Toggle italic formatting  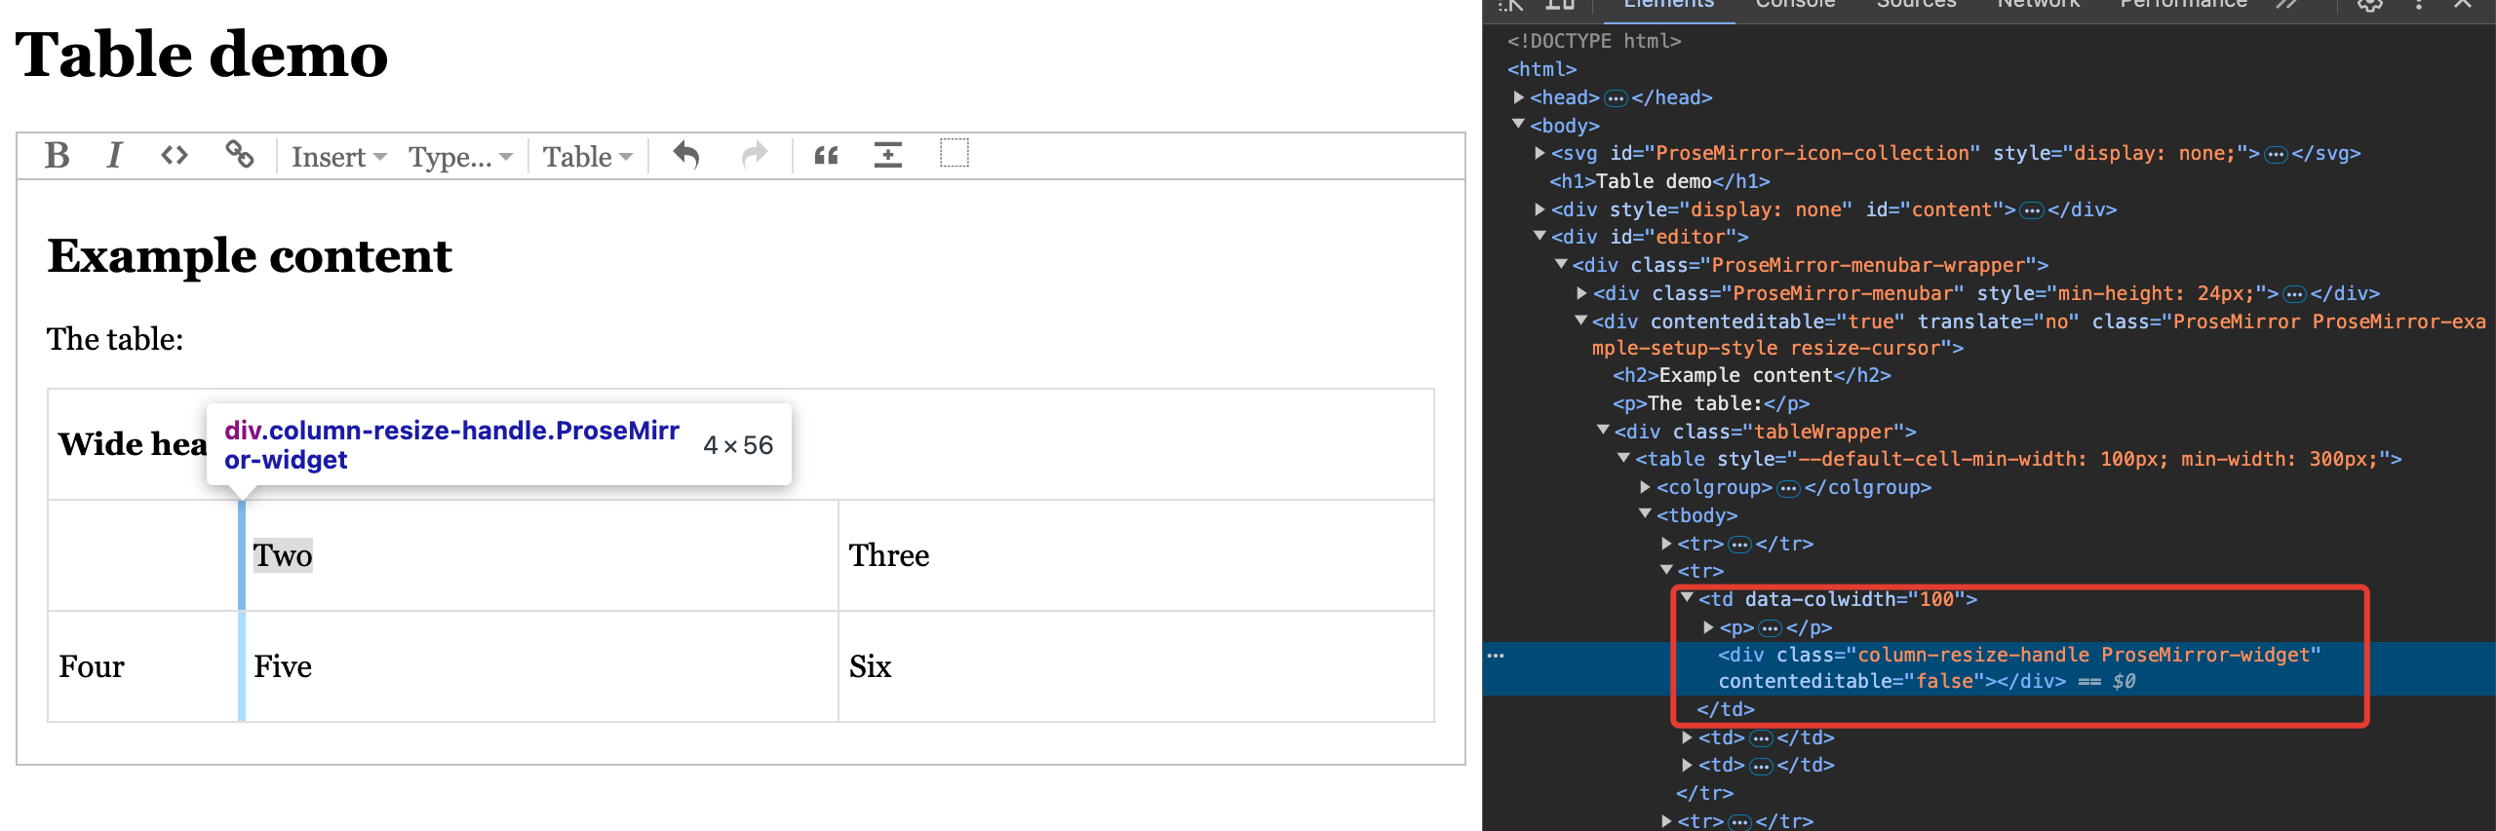pos(114,156)
